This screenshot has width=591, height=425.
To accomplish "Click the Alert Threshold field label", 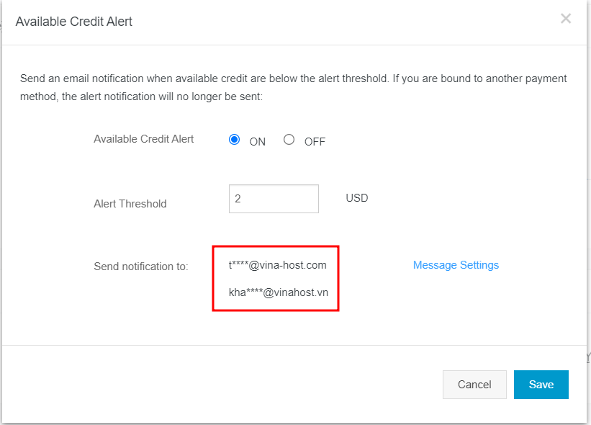I will tap(130, 204).
